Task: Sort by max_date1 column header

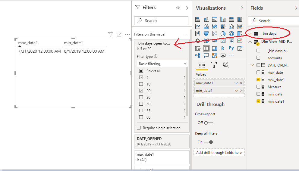Action: click(x=28, y=43)
